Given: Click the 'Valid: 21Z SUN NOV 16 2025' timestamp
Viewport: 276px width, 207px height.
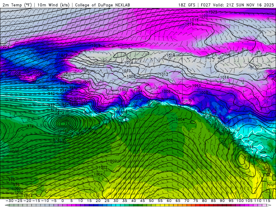Looking at the screenshot, I should coord(244,5).
